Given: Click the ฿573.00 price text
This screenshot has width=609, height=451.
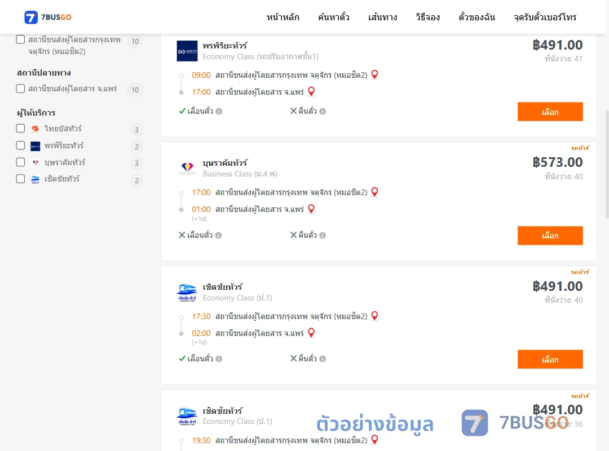Looking at the screenshot, I should click(x=557, y=162).
